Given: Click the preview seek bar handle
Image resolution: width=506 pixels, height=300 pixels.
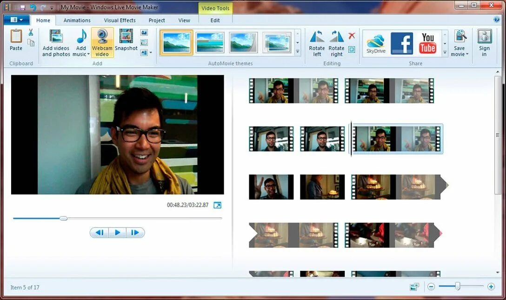Looking at the screenshot, I should coord(64,218).
